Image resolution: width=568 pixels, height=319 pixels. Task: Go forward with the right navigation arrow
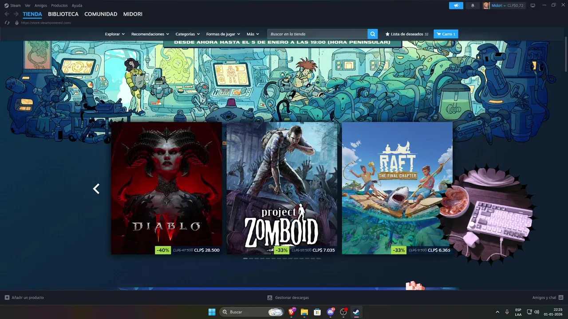pos(16,14)
